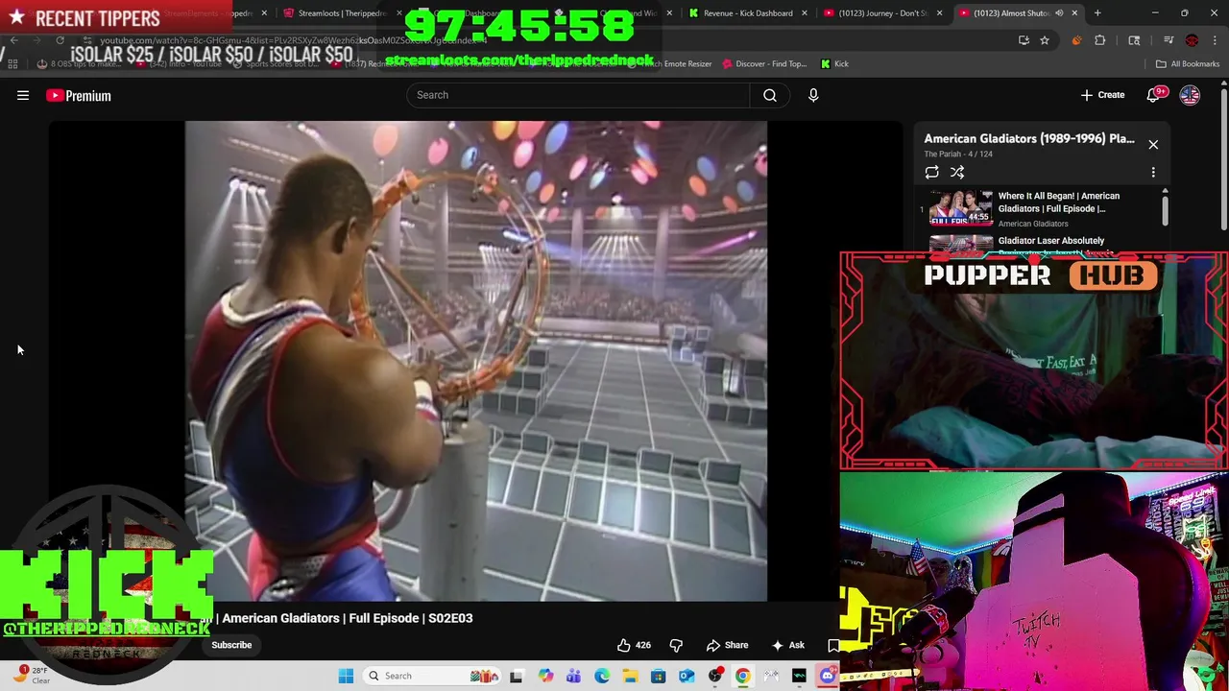Click the page vertical scrollbar

coord(1223,158)
